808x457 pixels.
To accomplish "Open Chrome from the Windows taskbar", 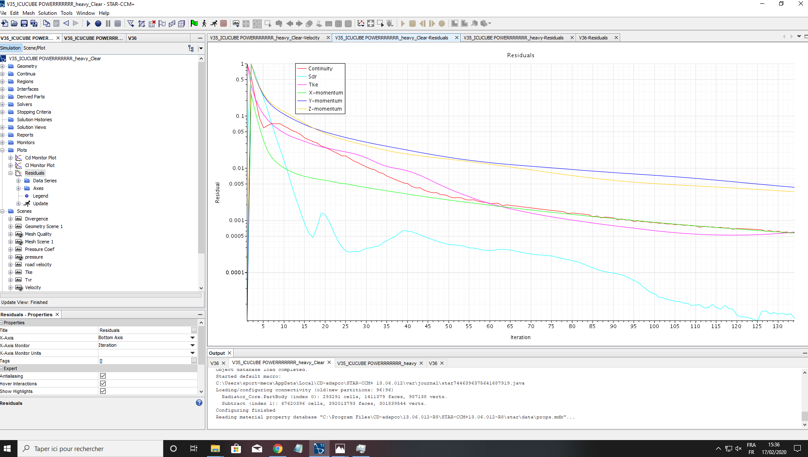I will (278, 449).
